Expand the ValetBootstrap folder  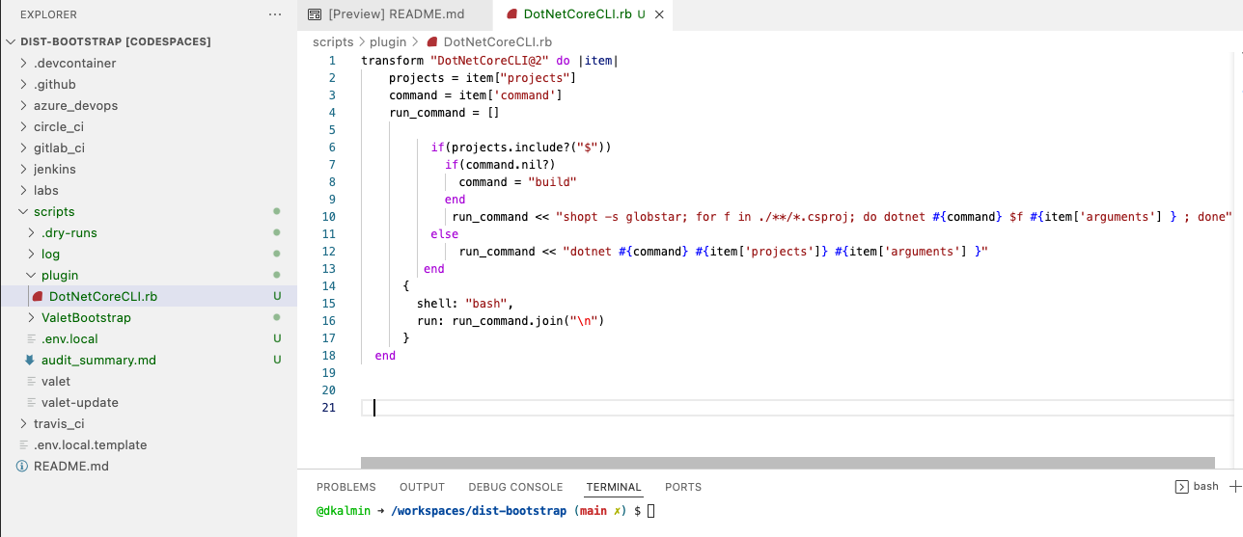(x=32, y=317)
